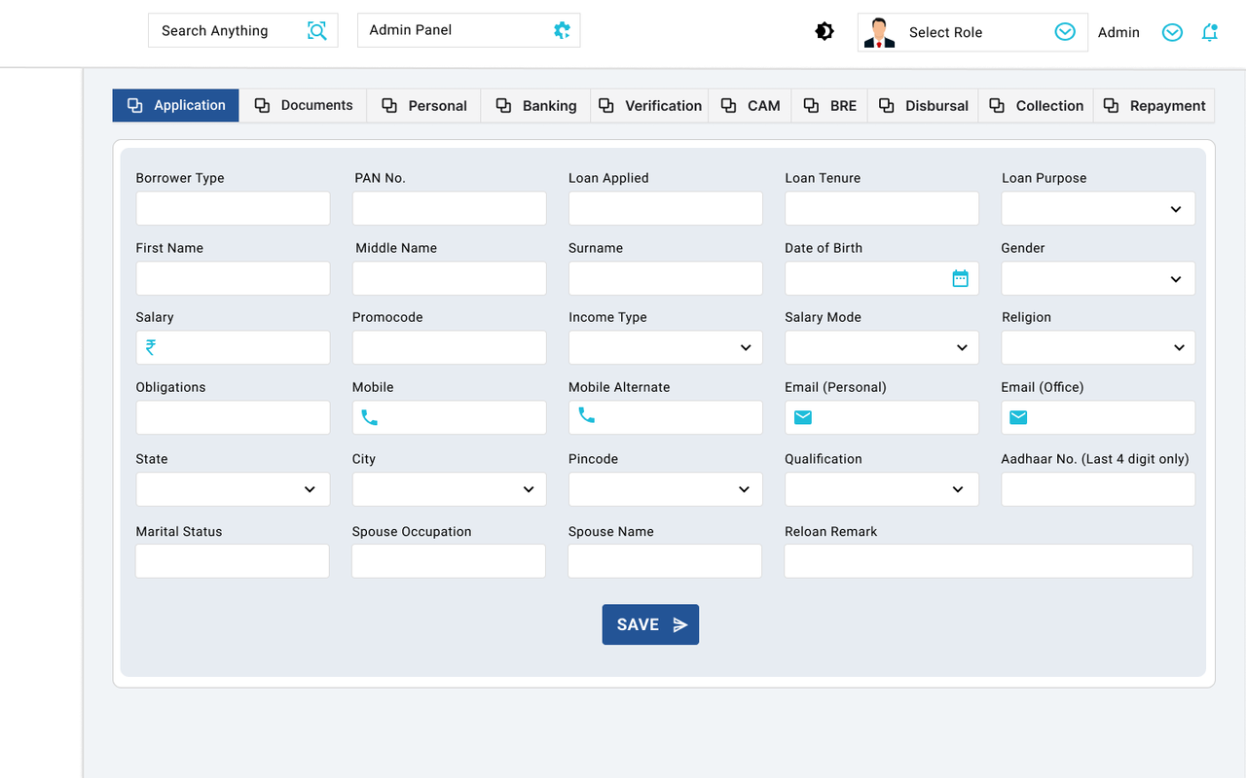1246x778 pixels.
Task: Click the rupee icon in Salary field
Action: [151, 347]
